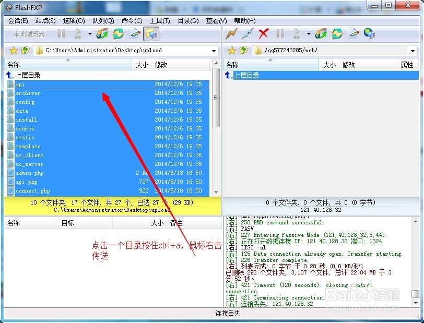424x323 pixels.
Task: Click the local pane pause icon
Action: pyautogui.click(x=62, y=33)
